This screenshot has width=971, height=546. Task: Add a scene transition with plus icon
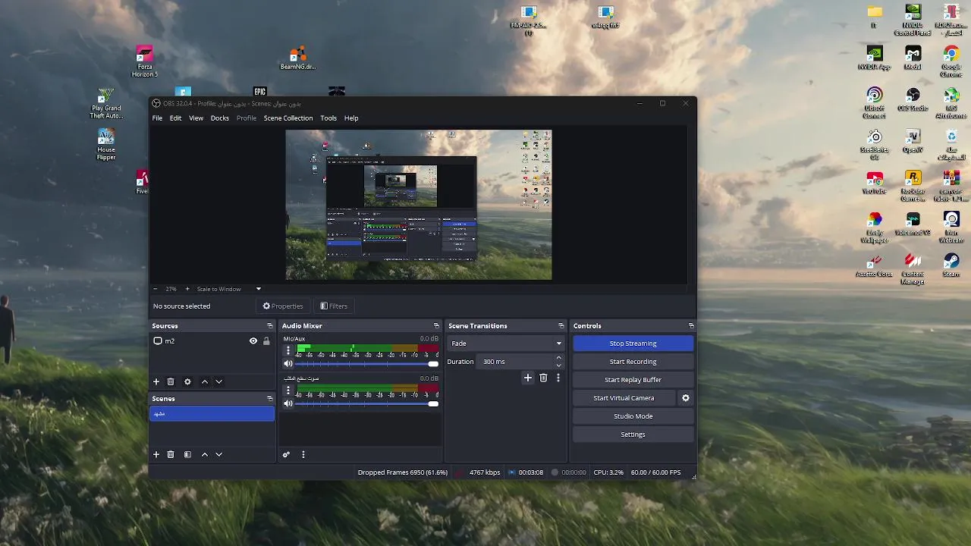coord(528,378)
